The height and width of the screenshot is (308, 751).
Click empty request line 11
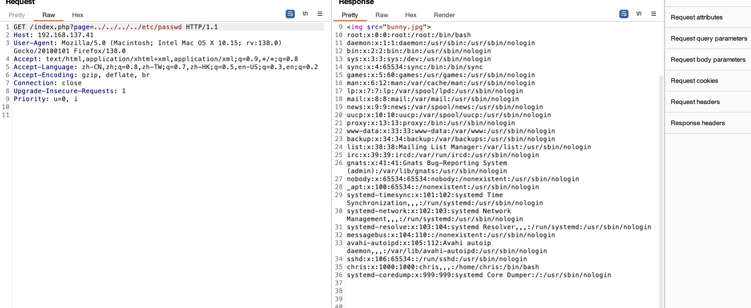[169, 115]
